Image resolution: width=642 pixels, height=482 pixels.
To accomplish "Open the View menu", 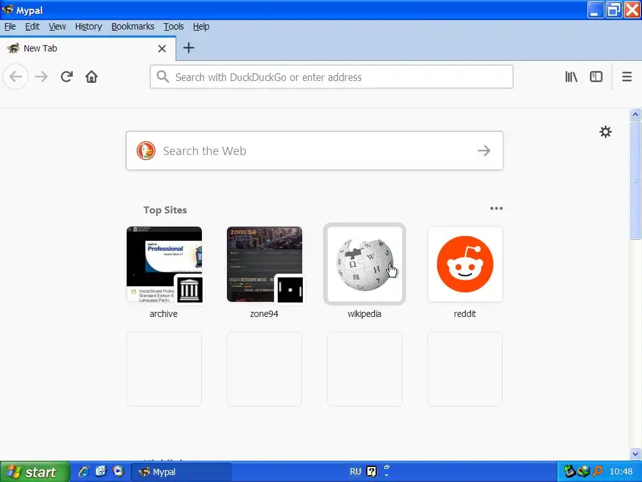I will pyautogui.click(x=57, y=26).
